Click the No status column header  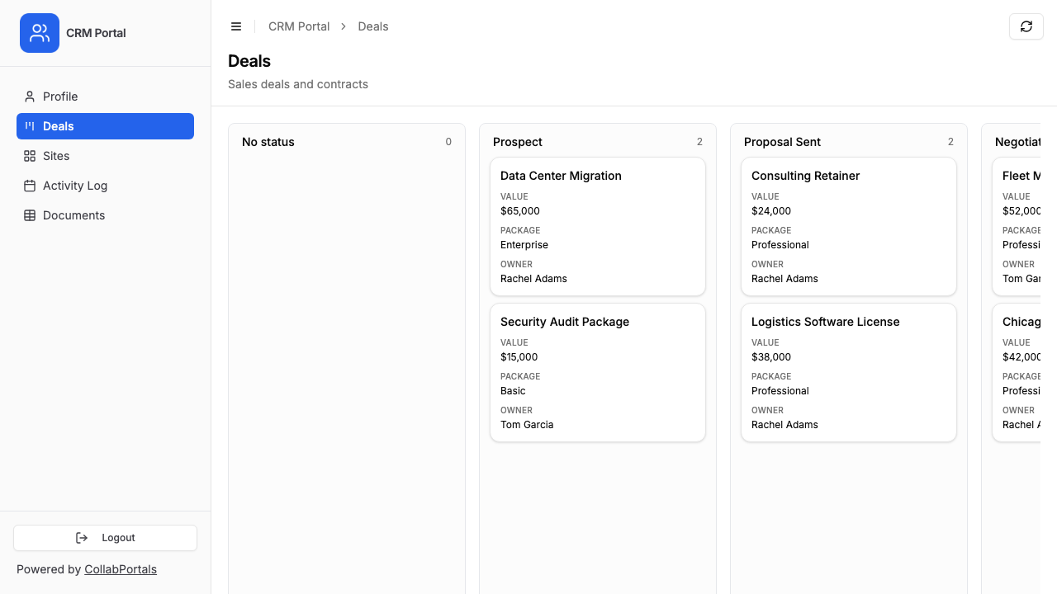tap(268, 142)
